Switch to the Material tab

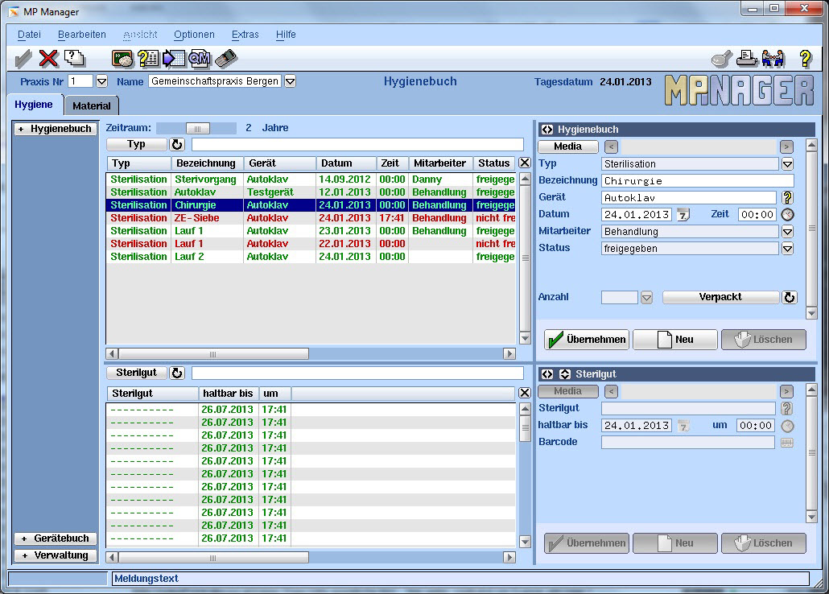point(92,105)
